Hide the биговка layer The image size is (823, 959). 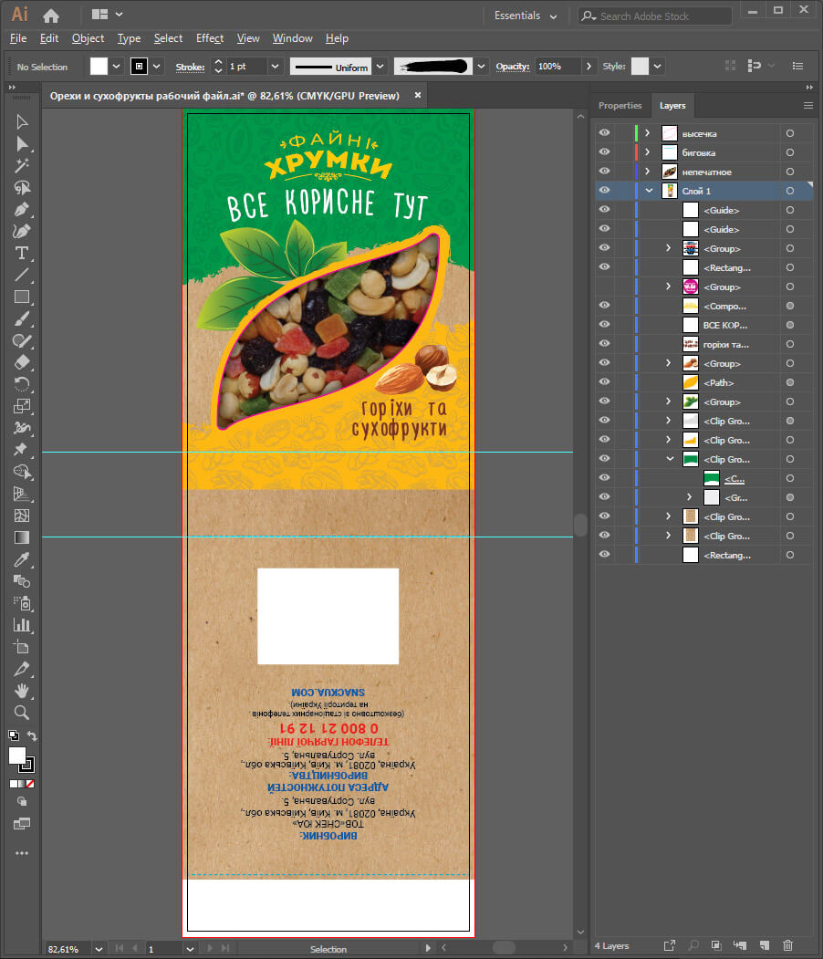[604, 151]
